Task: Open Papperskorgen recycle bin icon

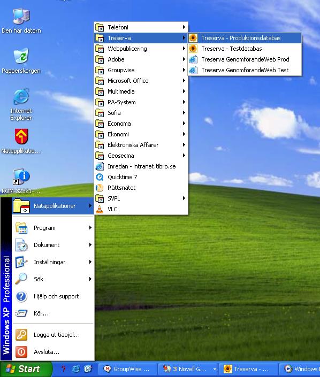Action: coord(21,56)
